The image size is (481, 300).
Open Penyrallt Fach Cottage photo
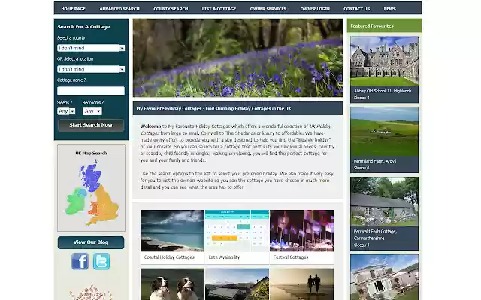point(384,202)
